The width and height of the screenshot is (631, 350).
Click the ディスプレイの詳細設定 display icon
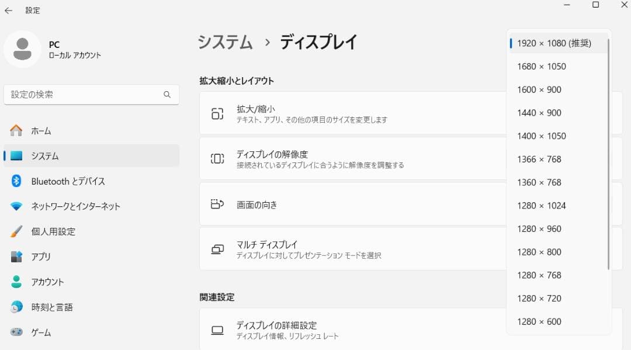click(219, 330)
